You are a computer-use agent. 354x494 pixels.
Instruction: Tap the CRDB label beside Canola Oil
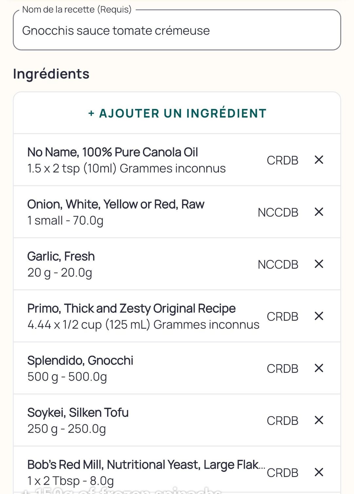tap(283, 160)
